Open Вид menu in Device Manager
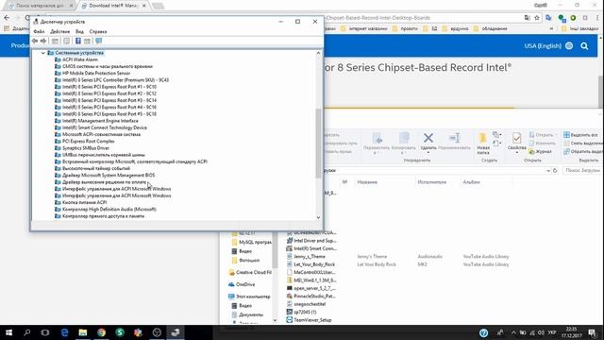This screenshot has height=340, width=604. click(x=79, y=31)
